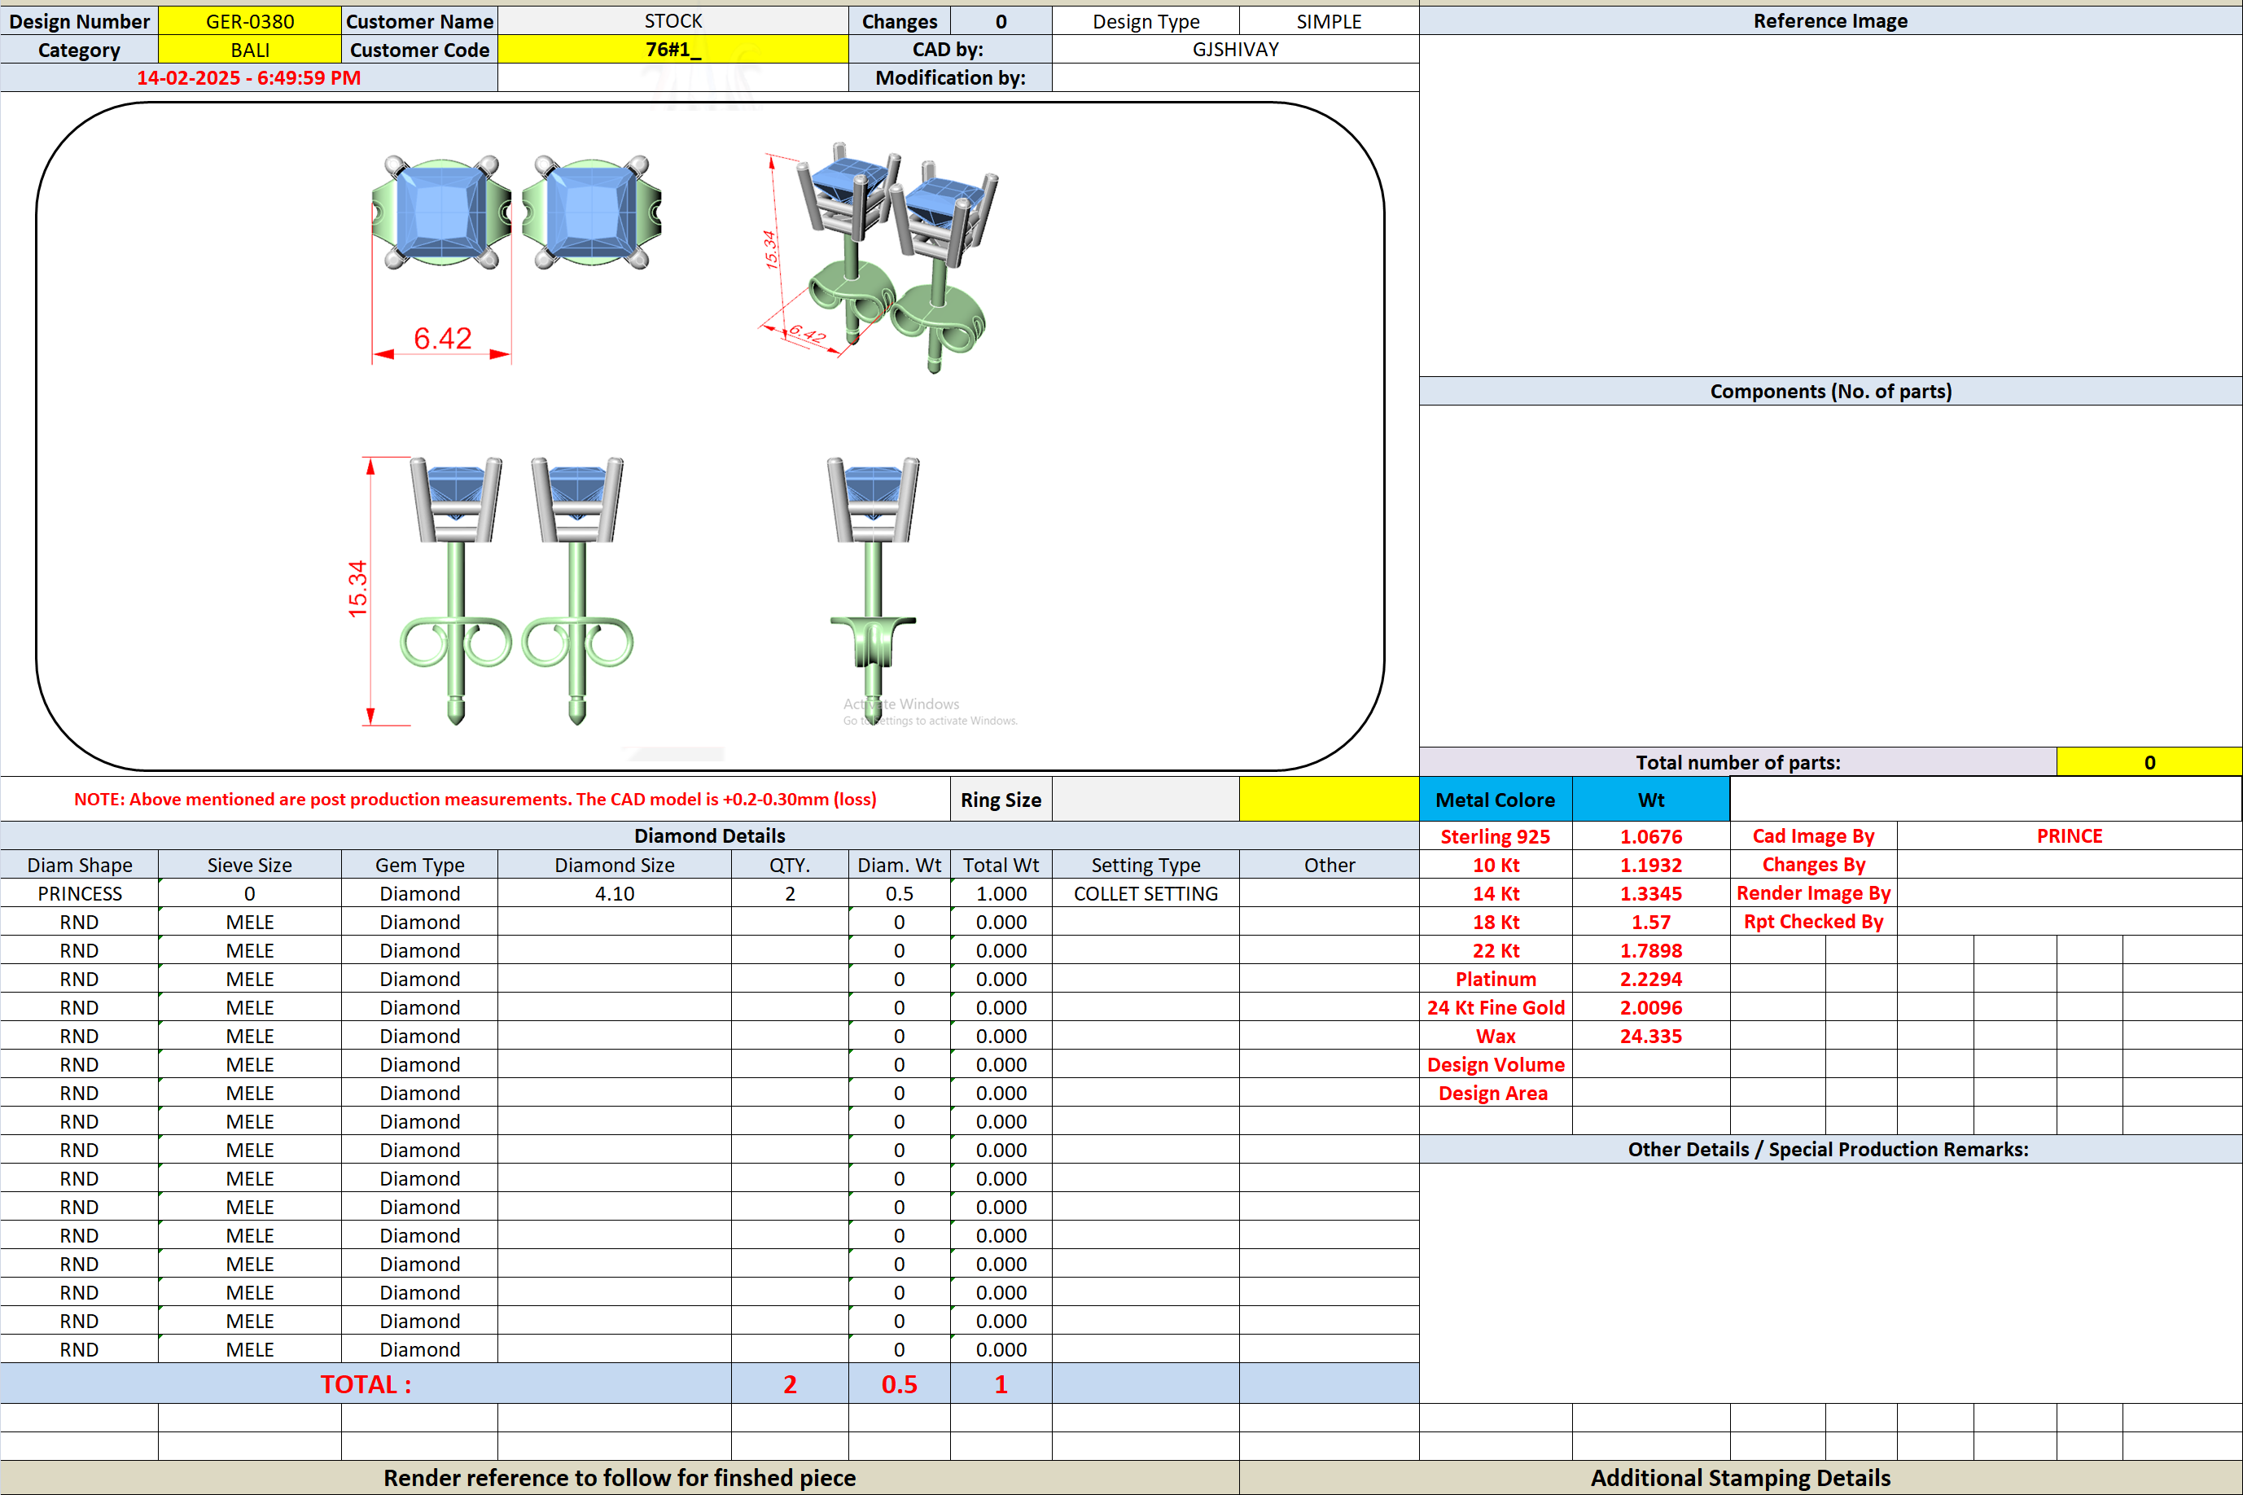2243x1495 pixels.
Task: Click the Render reference to follow footer
Action: point(620,1478)
